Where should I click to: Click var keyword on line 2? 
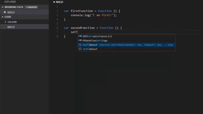pyautogui.click(x=66, y=11)
